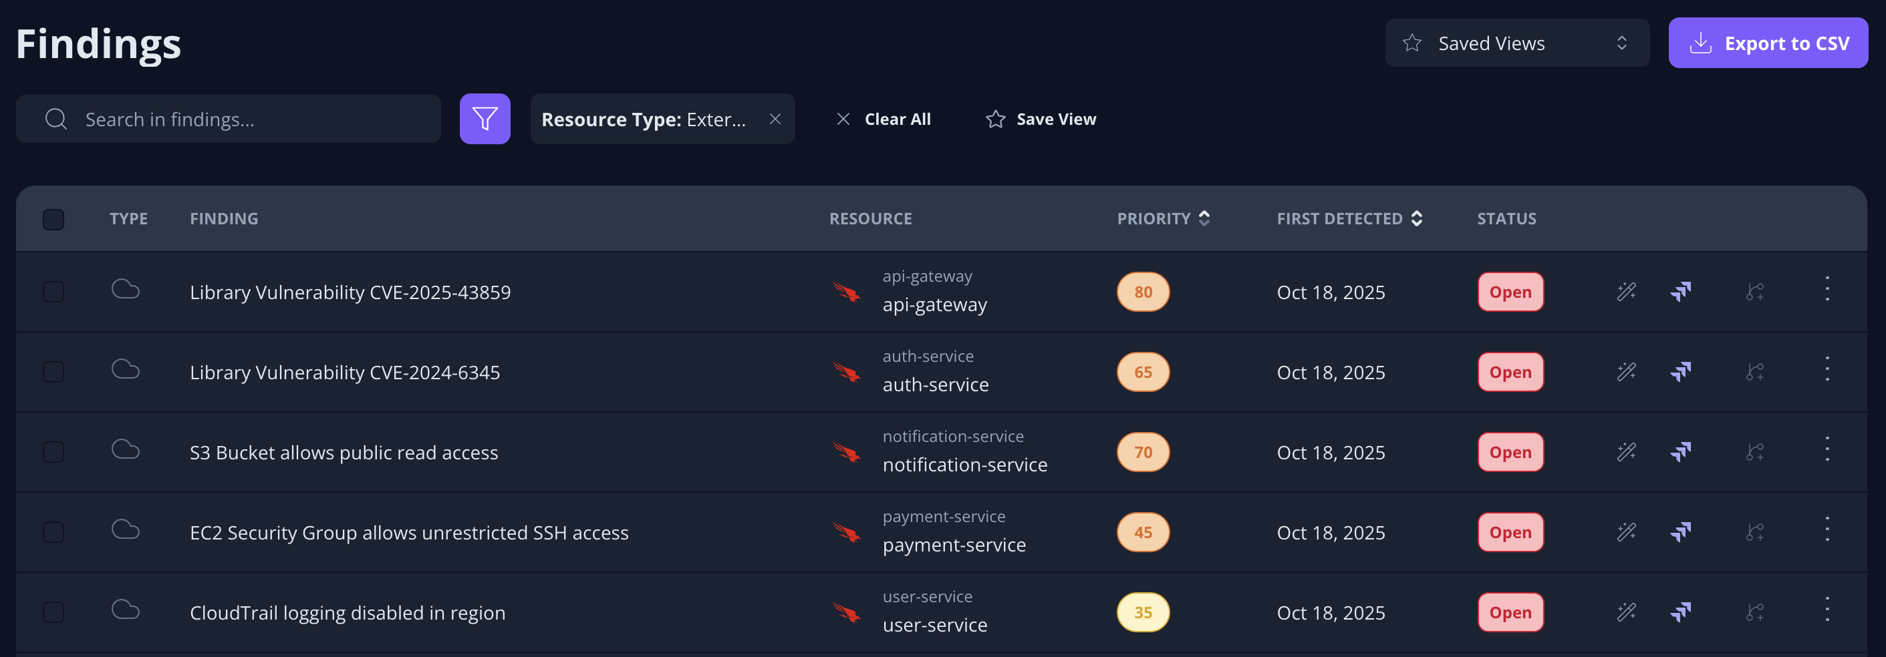Click the magic wand for EC2 Security Group finding
1886x657 pixels.
pos(1626,532)
